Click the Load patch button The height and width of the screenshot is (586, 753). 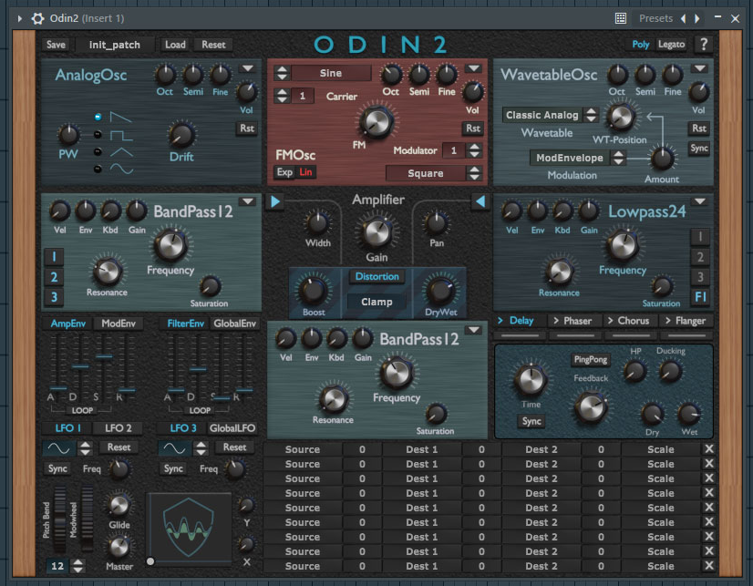pyautogui.click(x=175, y=45)
